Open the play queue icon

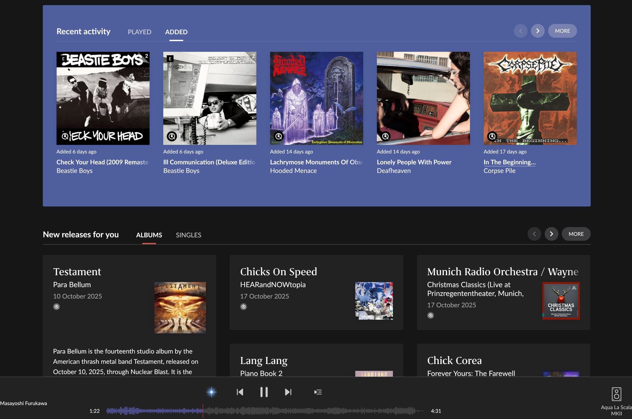[318, 392]
